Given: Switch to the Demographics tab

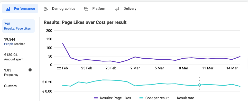Looking at the screenshot, I should pos(59,8).
